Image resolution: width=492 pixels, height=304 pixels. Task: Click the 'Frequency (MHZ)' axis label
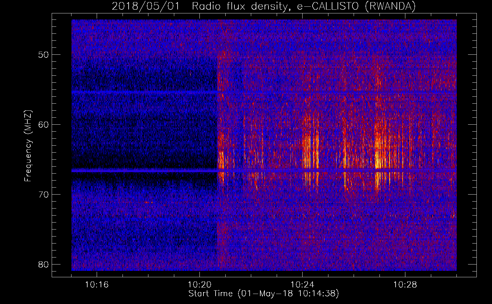pos(28,146)
